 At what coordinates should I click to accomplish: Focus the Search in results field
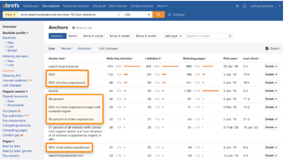click(206, 36)
